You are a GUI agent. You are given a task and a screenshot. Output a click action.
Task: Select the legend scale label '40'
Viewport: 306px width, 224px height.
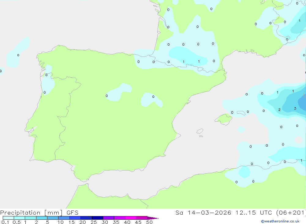tap(127, 222)
